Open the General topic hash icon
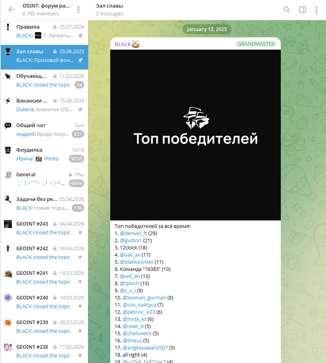This screenshot has width=326, height=363. click(x=8, y=175)
